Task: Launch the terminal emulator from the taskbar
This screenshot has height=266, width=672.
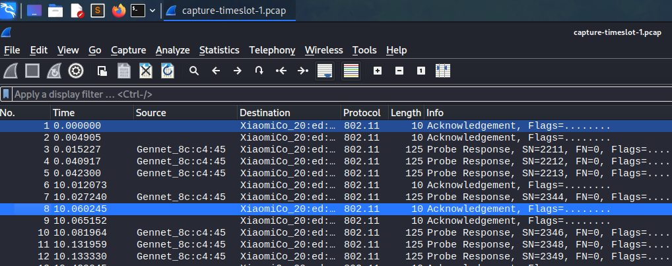Action: pyautogui.click(x=138, y=11)
